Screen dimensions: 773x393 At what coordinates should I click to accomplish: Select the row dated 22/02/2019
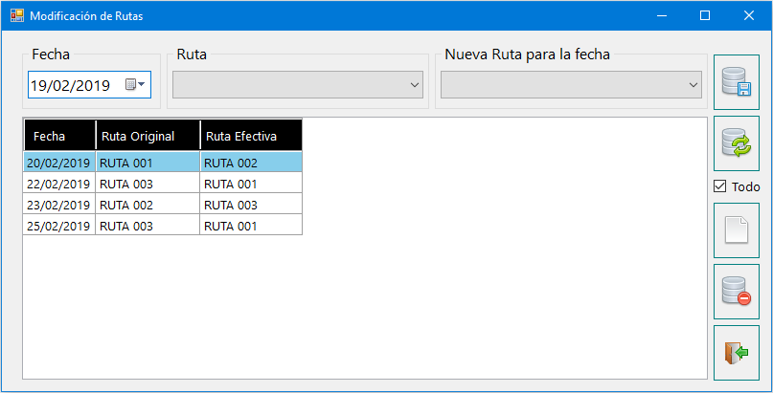[x=163, y=184]
